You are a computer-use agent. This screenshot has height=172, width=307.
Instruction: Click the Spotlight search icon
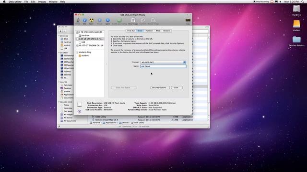(303, 1)
